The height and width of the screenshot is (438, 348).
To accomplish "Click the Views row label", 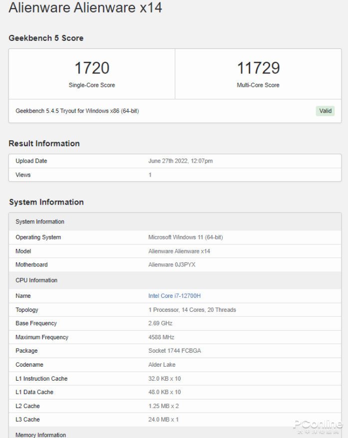I will coord(23,175).
